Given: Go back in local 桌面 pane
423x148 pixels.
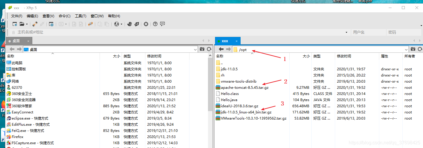Looking at the screenshot, I should click(12, 49).
